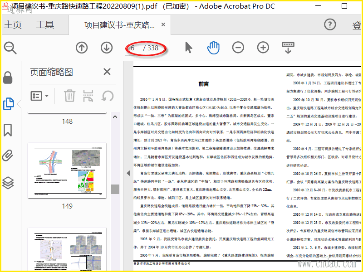Click footer text 青岛市市政工程设计研究院有限责任公司
363x272 pixels.
click(x=162, y=263)
